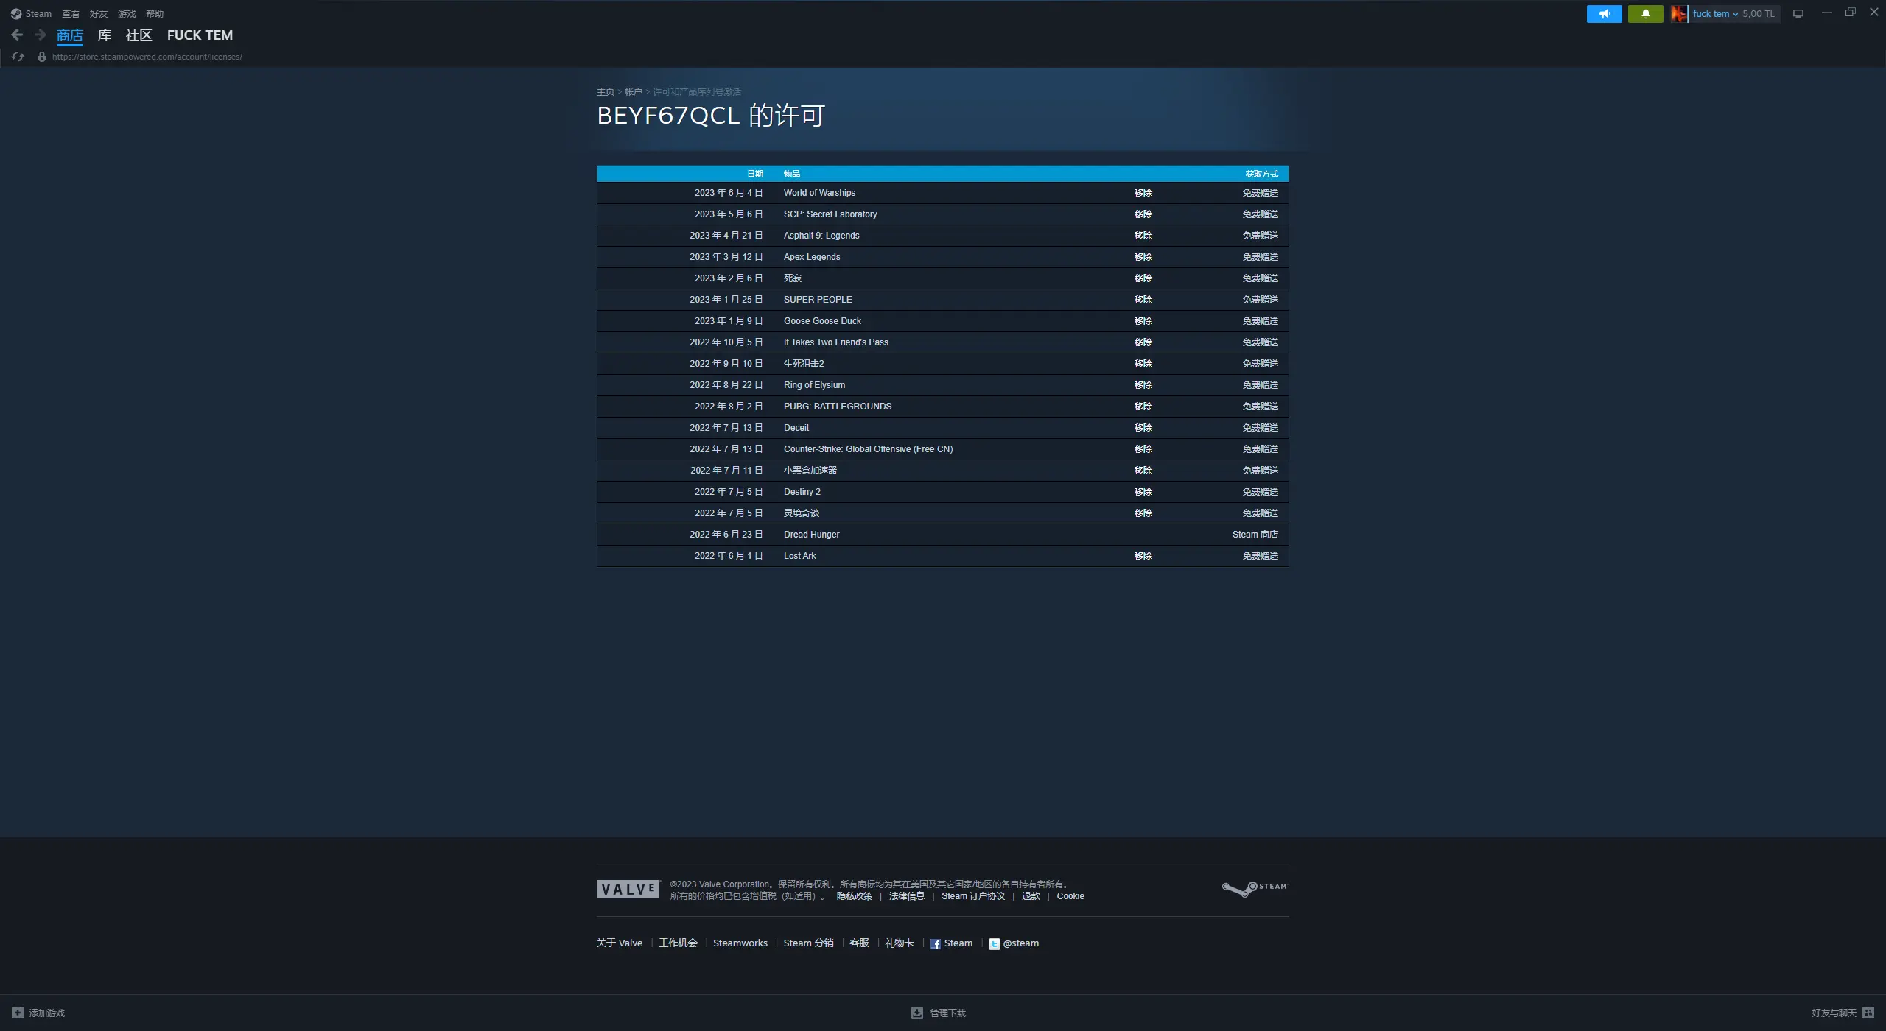Open the manage downloads icon
Screen dimensions: 1886x1031
click(x=917, y=1013)
